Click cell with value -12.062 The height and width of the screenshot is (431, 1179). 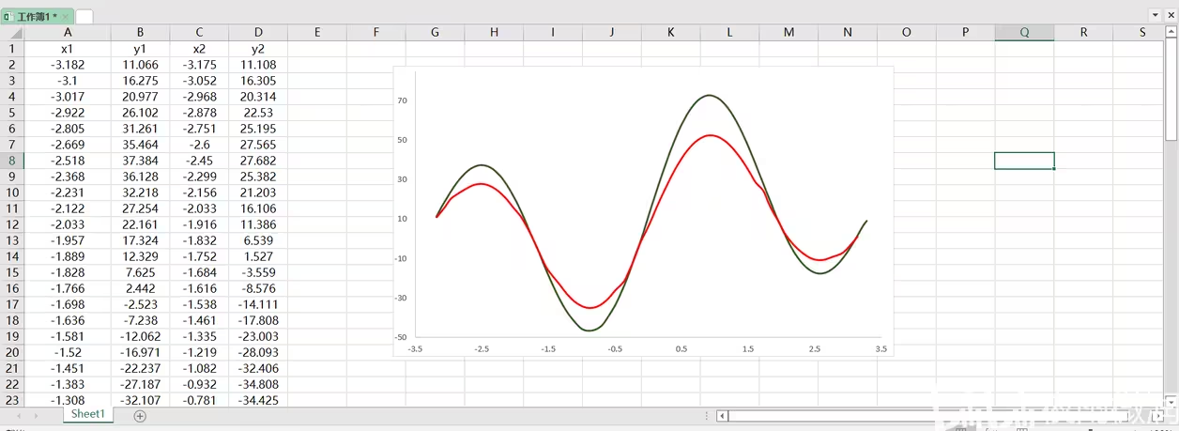140,336
